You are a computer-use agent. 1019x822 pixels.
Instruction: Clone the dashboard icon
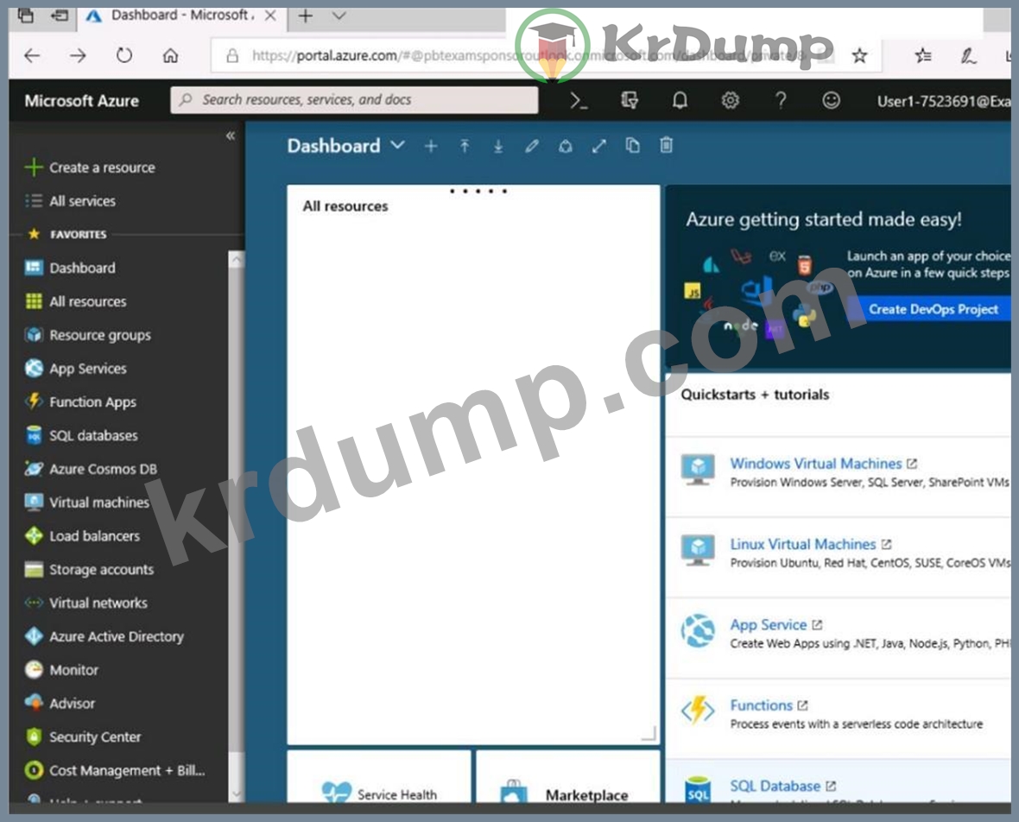click(632, 146)
